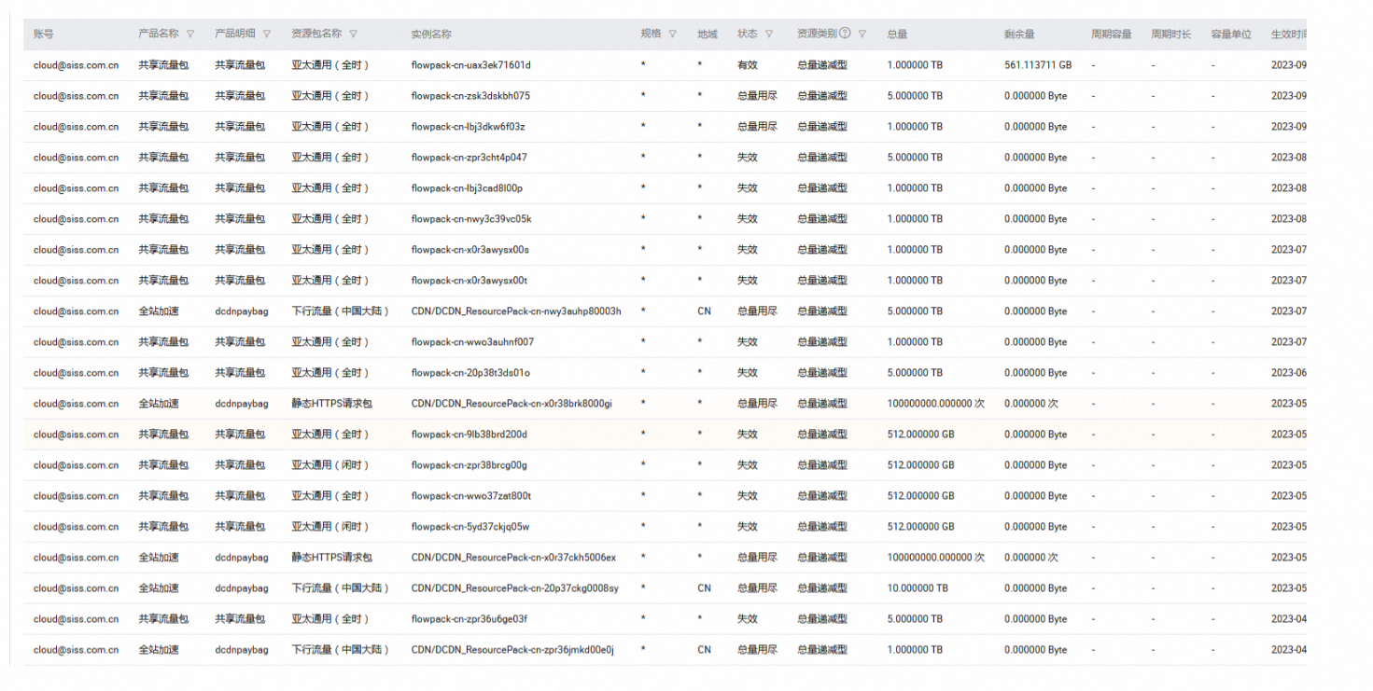Select instance flowpack-cn-wwo37zat800t

[471, 496]
